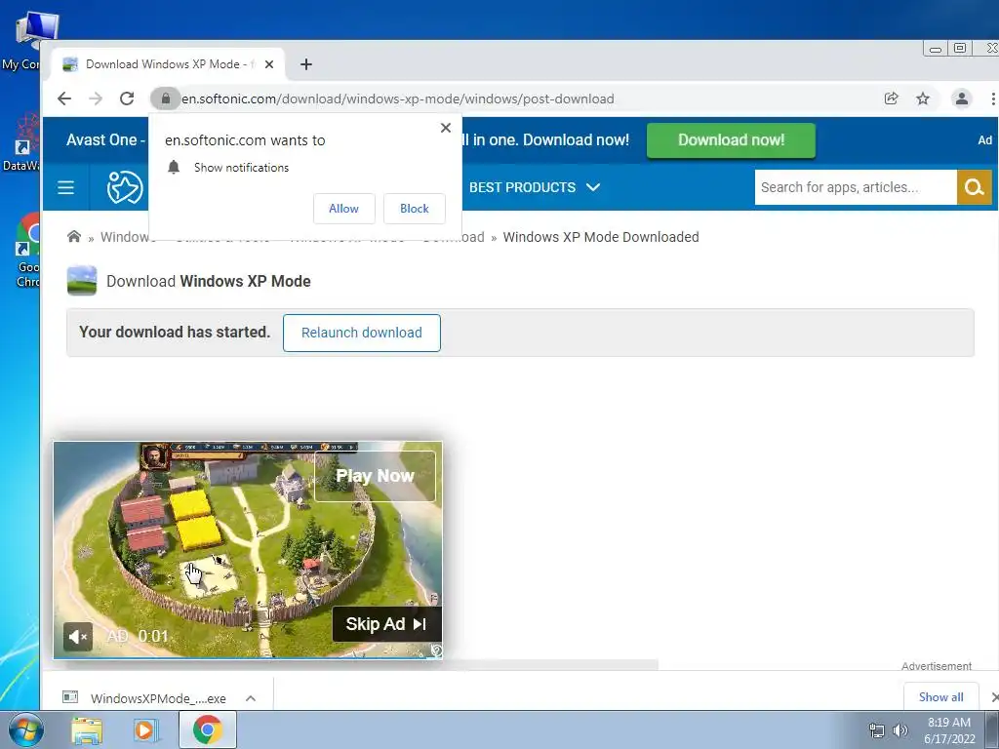Open site info lock icon
The width and height of the screenshot is (999, 749).
point(166,99)
